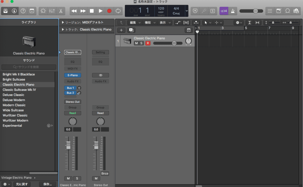The image size is (303, 187).
Task: Toggle the purple 1234 Count-in button
Action: pyautogui.click(x=224, y=11)
